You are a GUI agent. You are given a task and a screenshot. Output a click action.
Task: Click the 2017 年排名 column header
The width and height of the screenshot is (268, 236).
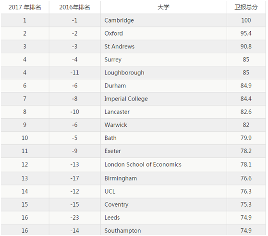[x=25, y=7]
